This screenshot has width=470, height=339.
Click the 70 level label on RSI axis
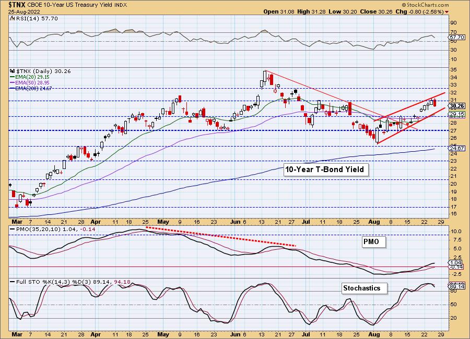453,32
